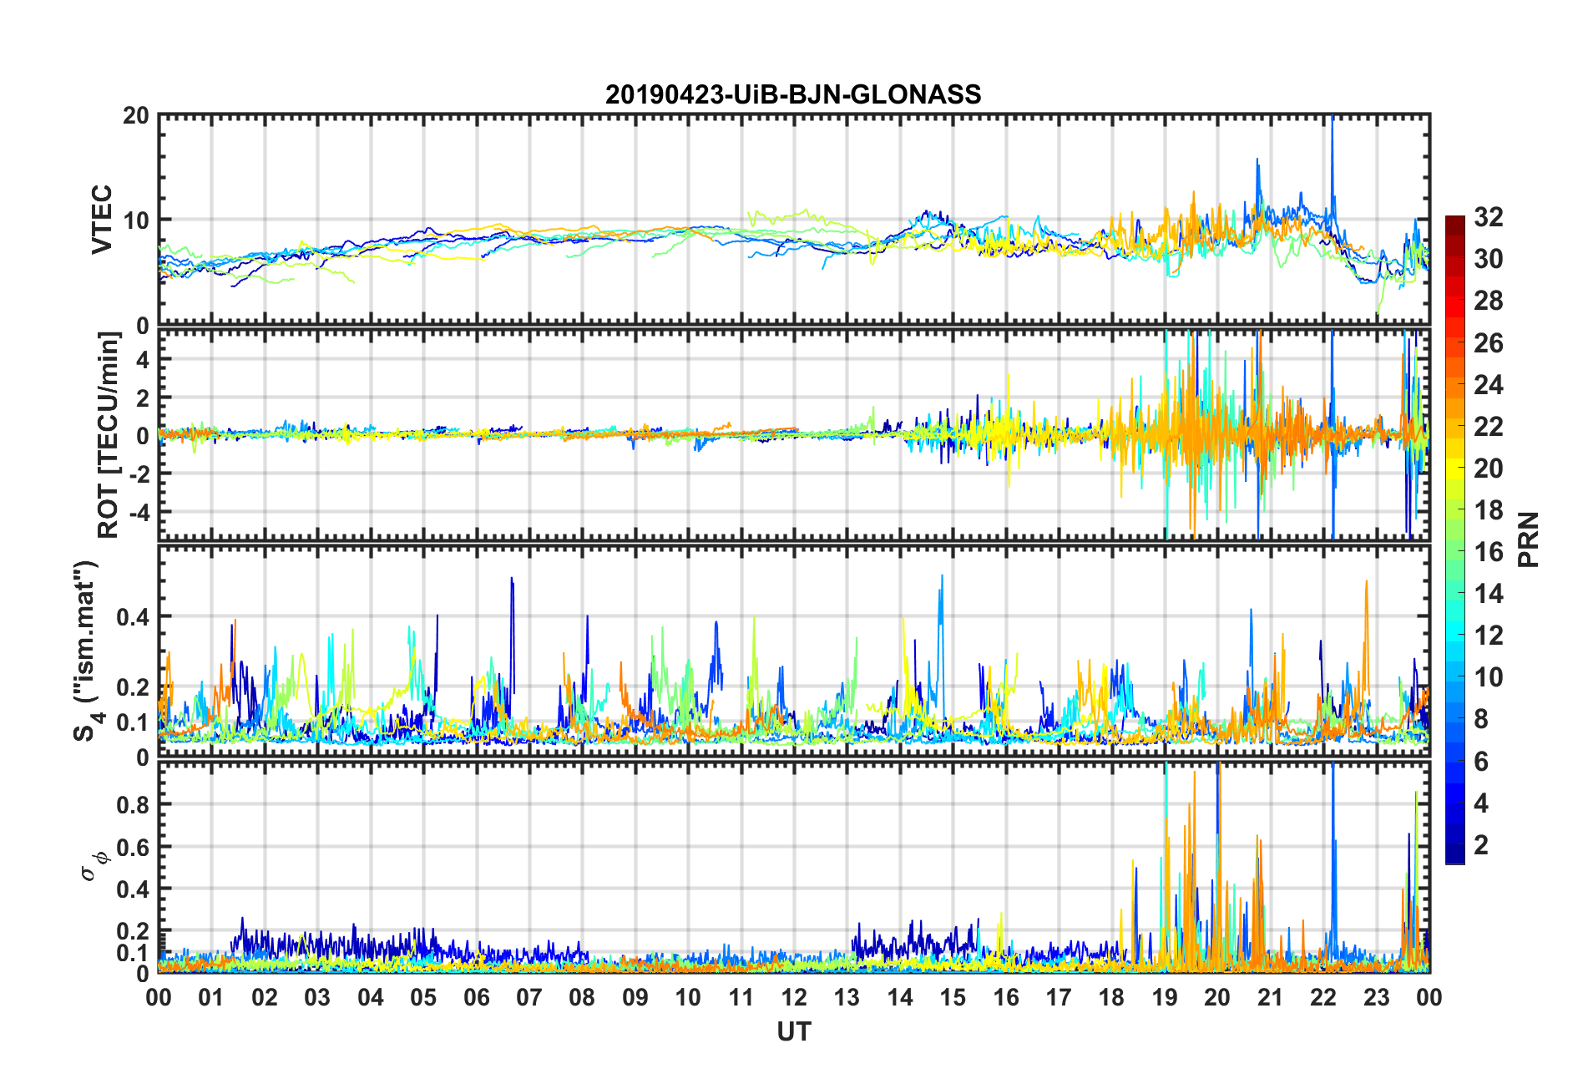Select the VTEC y-axis label

pos(103,220)
